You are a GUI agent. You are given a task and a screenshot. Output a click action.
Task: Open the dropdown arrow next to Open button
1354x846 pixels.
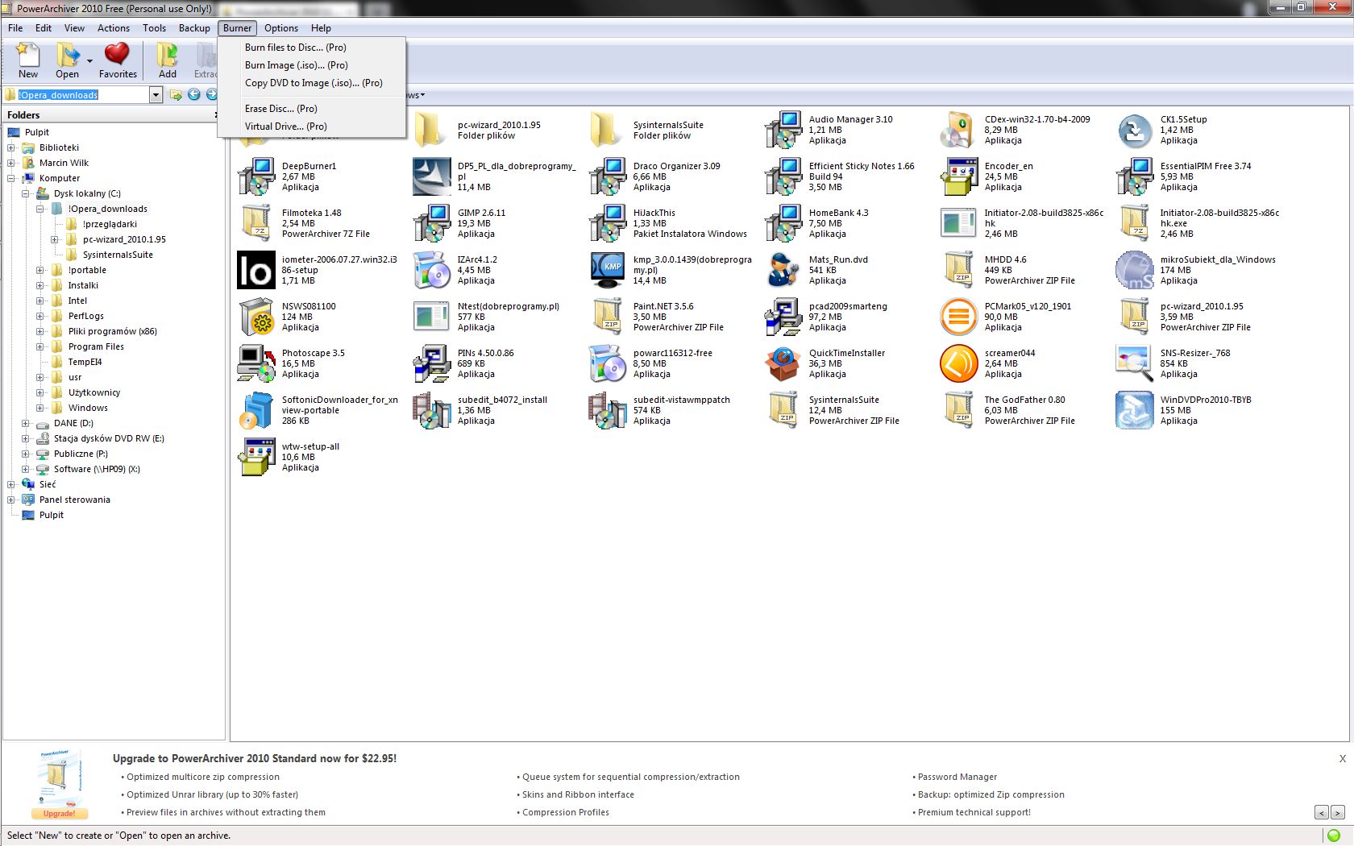89,61
